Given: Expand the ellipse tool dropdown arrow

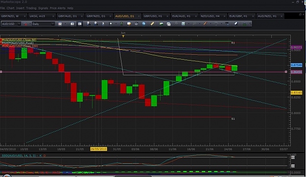Looking at the screenshot, I should 221,24.
